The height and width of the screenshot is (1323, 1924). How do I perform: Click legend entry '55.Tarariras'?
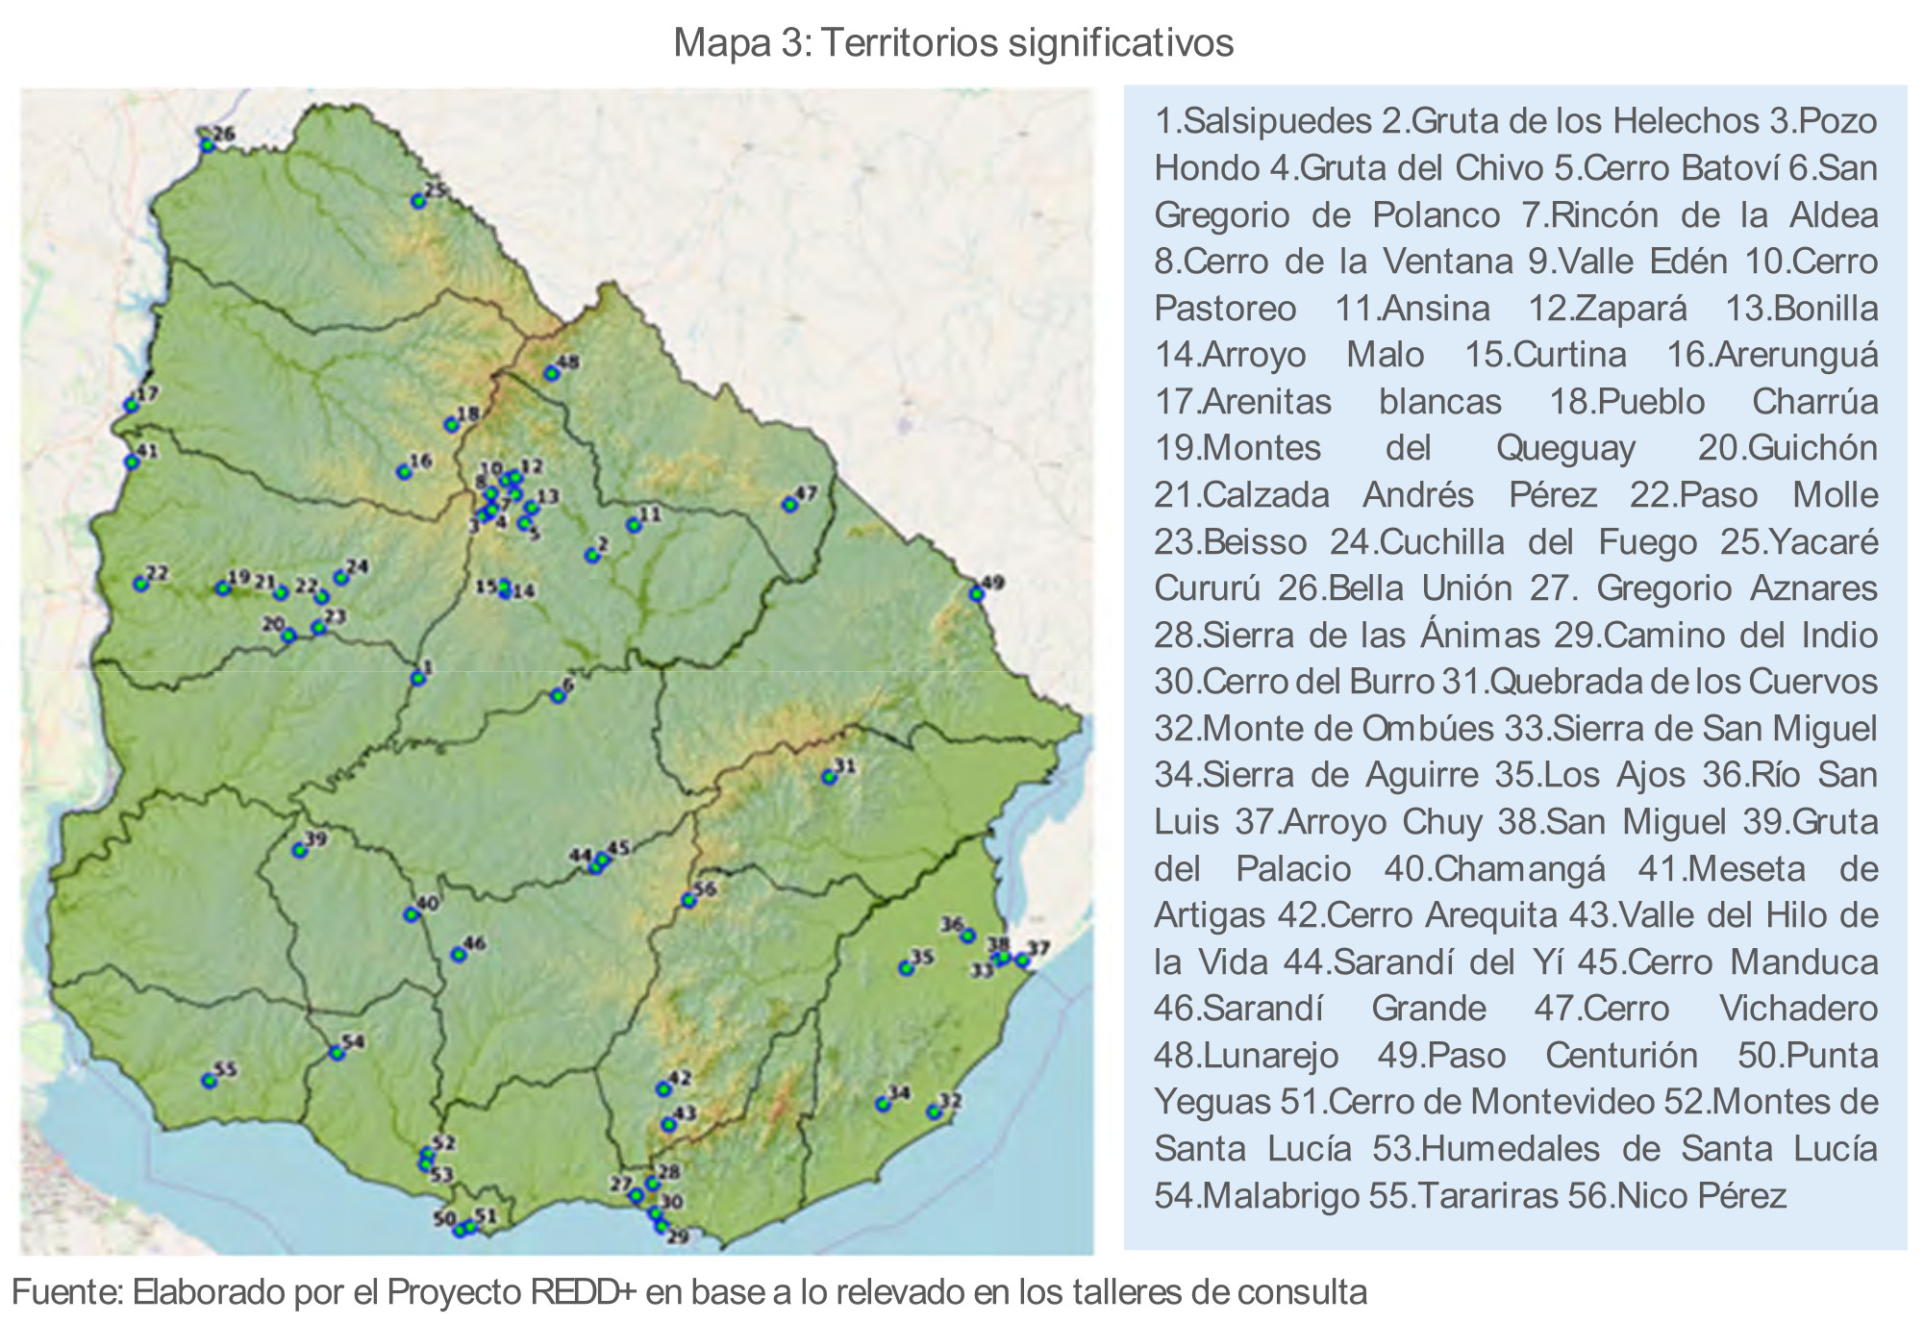1463,1195
